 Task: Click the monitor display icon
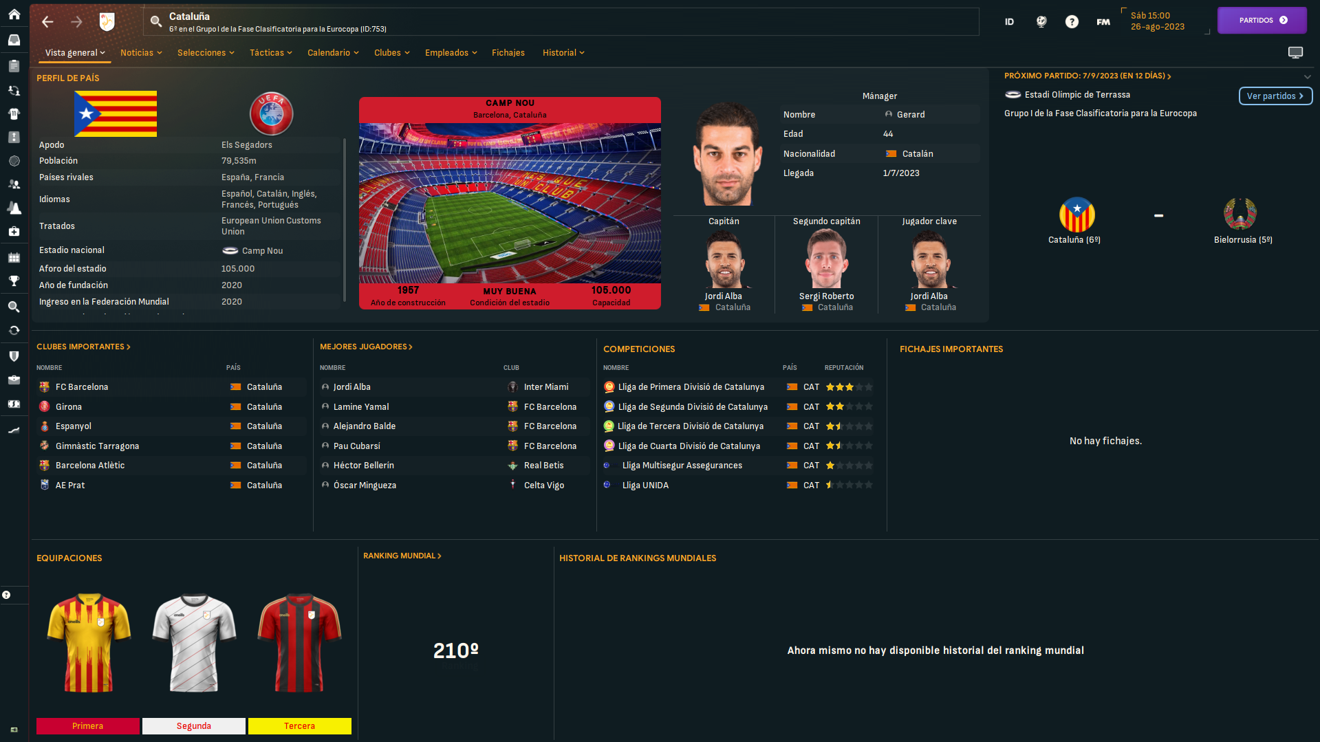[x=1295, y=53]
